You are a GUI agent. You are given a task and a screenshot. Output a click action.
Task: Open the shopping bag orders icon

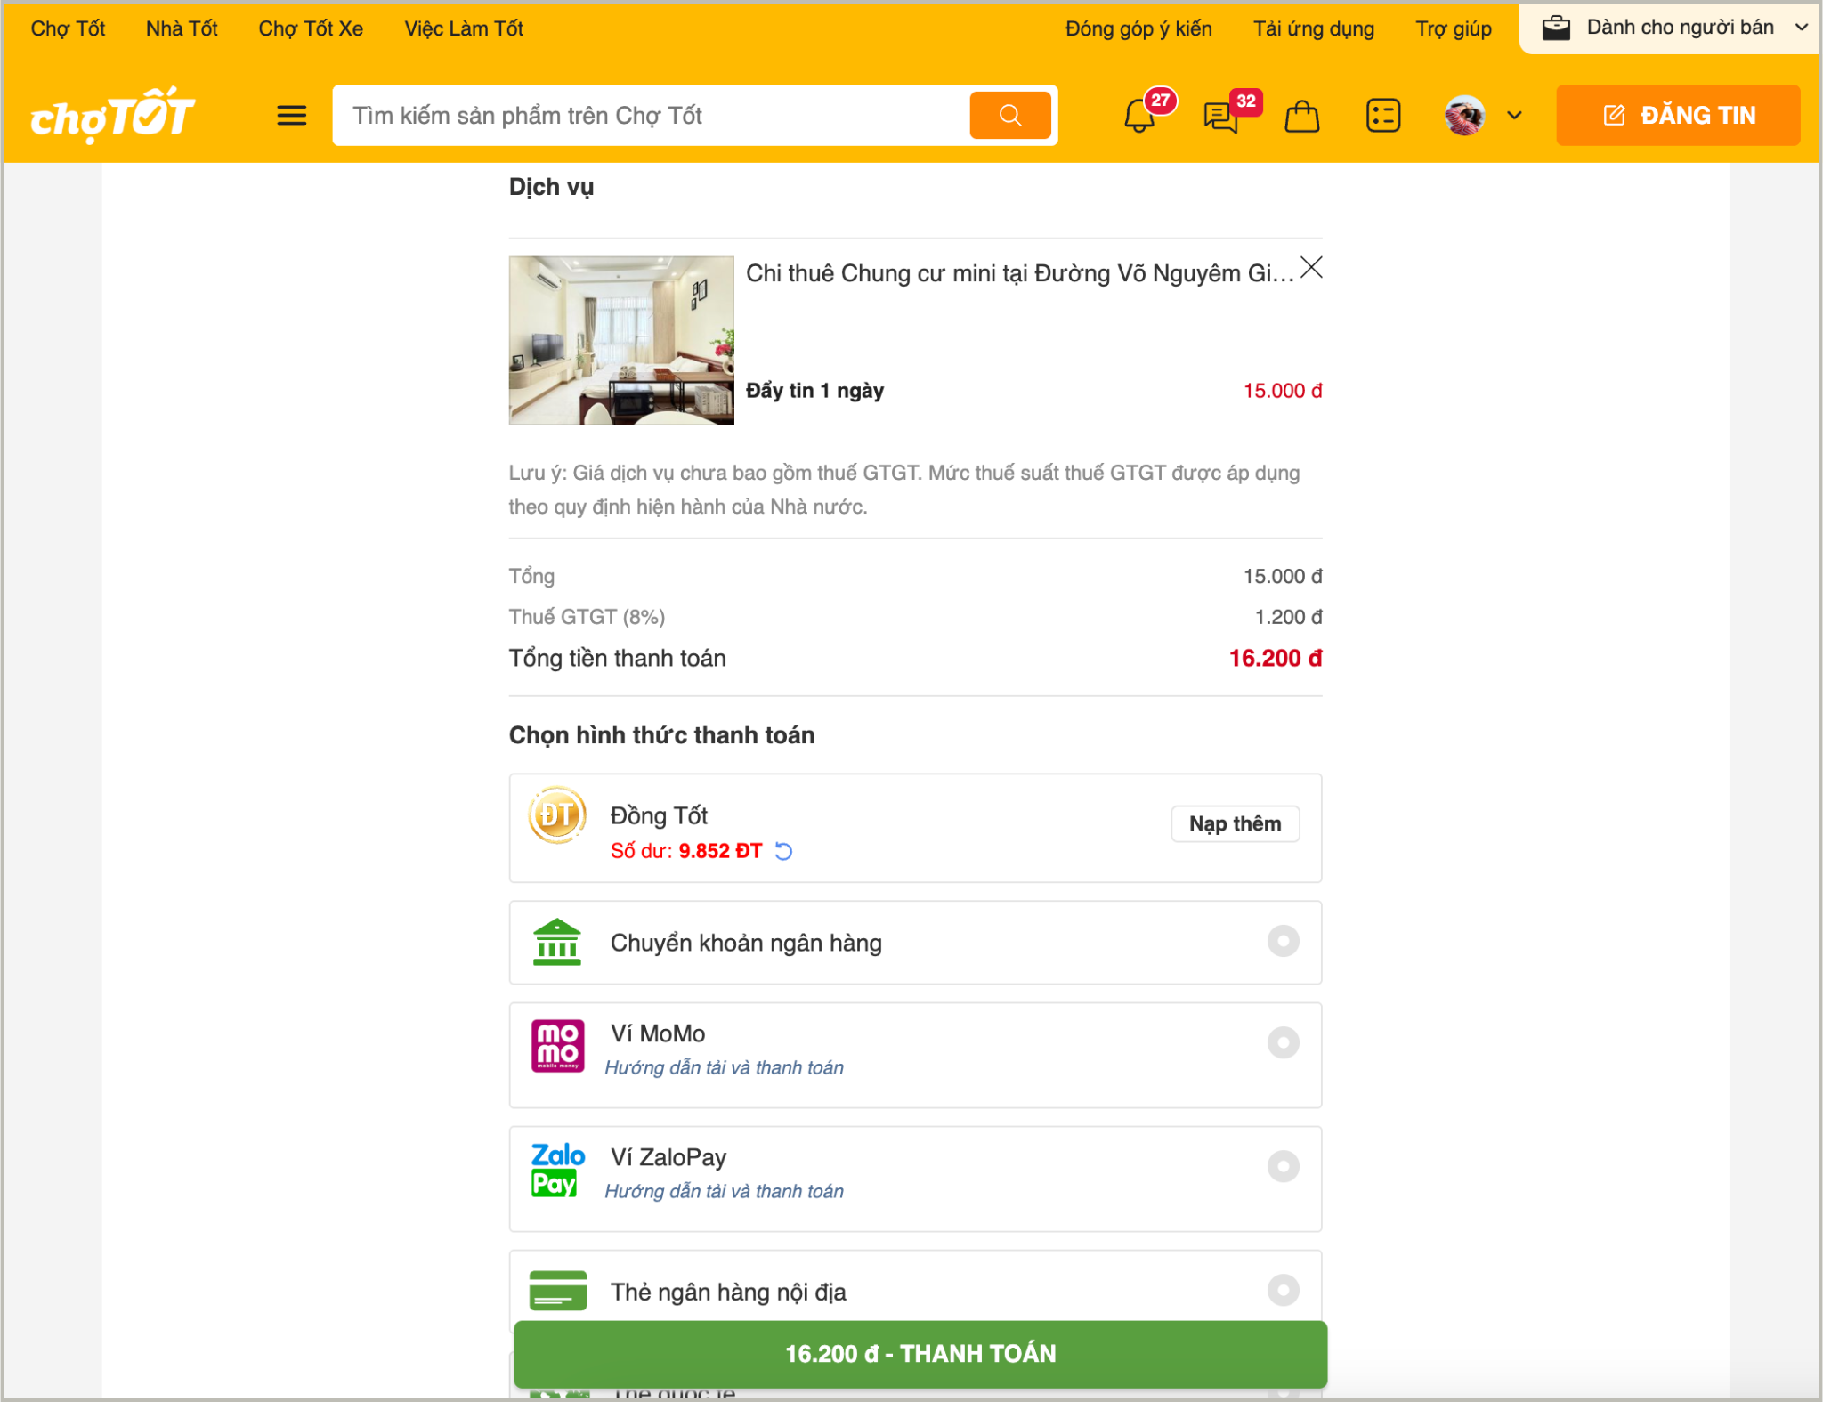pyautogui.click(x=1301, y=117)
